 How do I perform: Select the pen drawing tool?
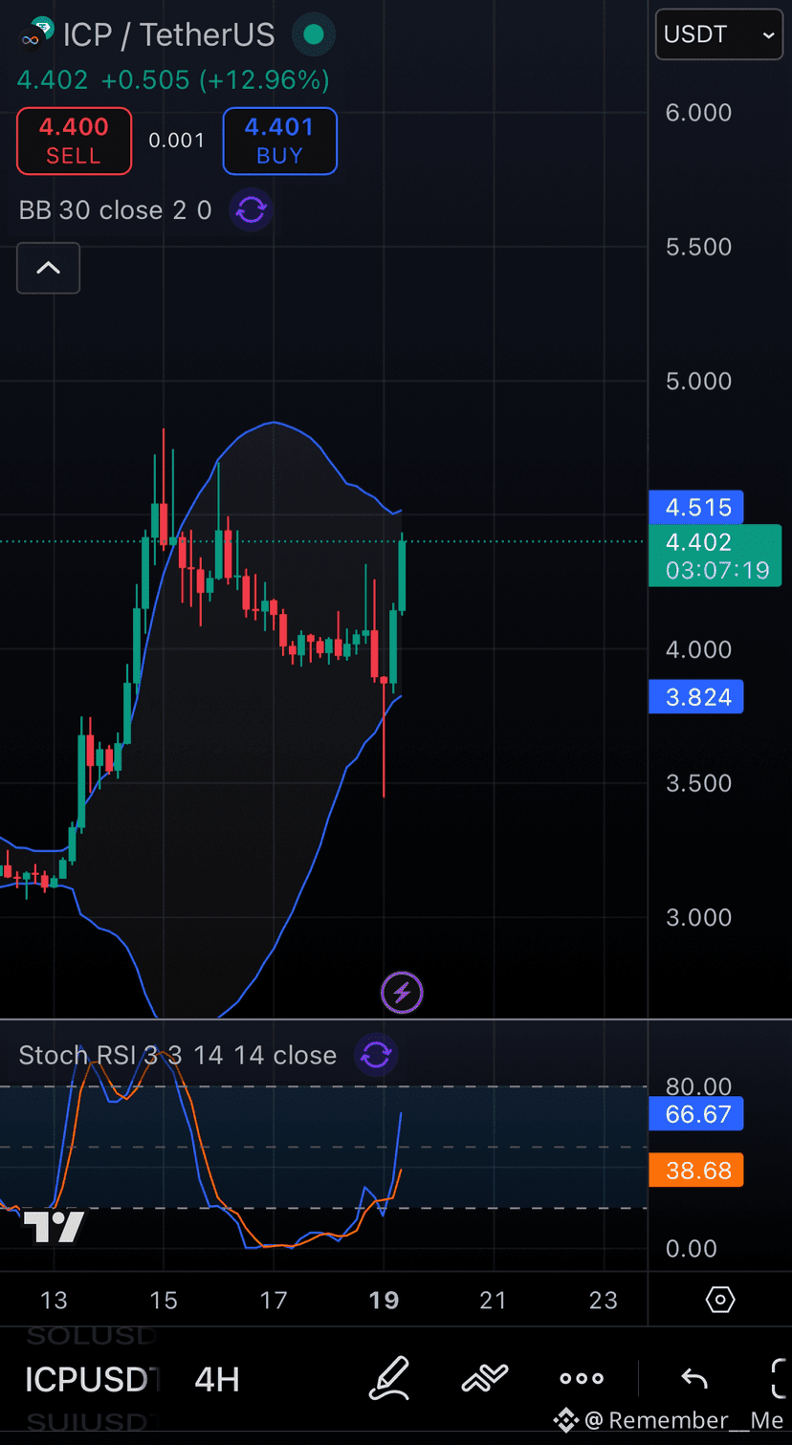pos(389,1378)
